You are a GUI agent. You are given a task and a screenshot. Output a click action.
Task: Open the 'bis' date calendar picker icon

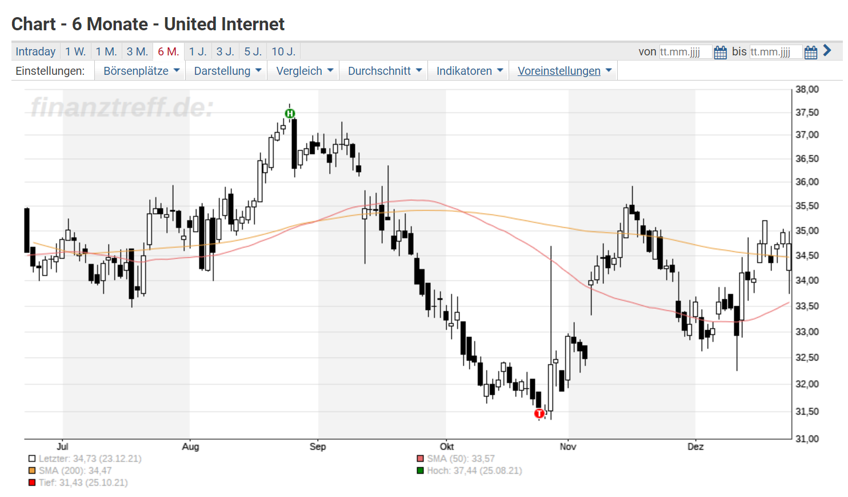click(810, 53)
